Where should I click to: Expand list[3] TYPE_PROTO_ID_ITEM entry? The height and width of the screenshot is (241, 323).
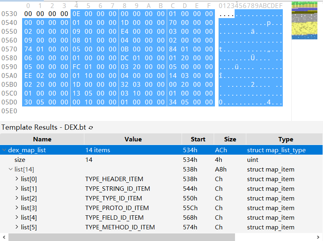coord(17,208)
